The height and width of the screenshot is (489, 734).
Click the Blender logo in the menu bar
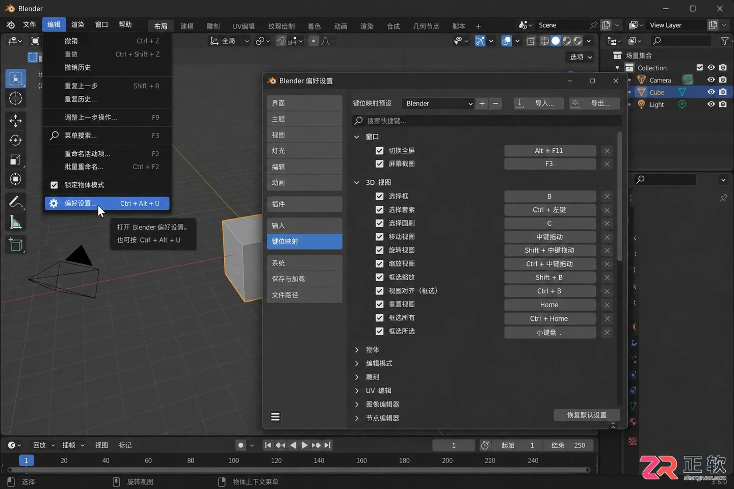11,24
